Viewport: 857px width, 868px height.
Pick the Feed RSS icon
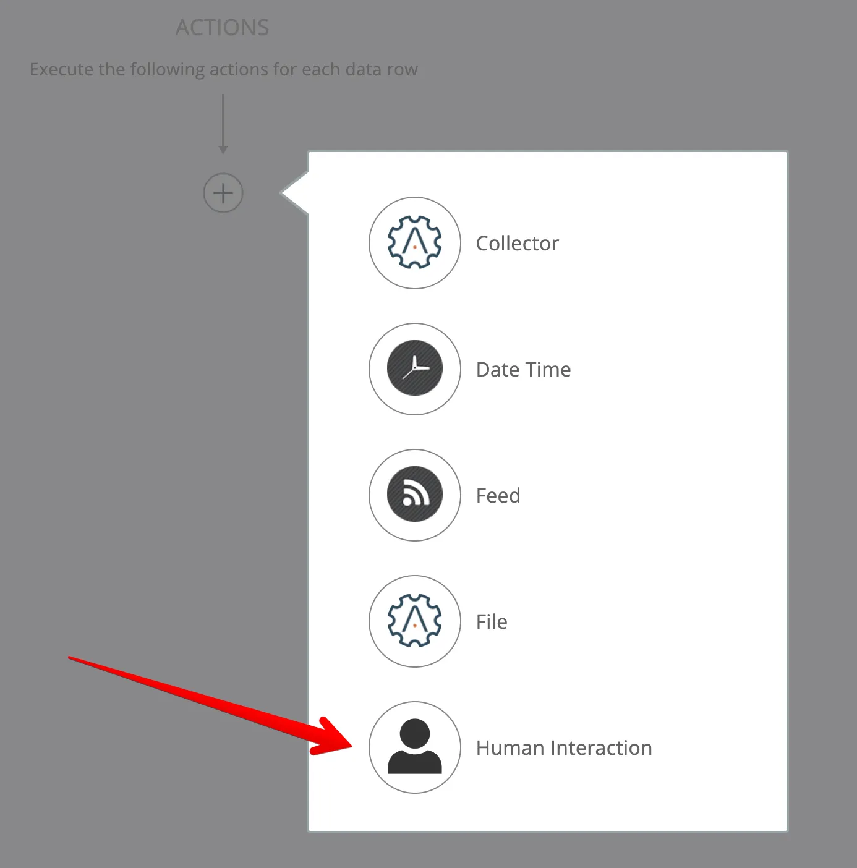414,495
